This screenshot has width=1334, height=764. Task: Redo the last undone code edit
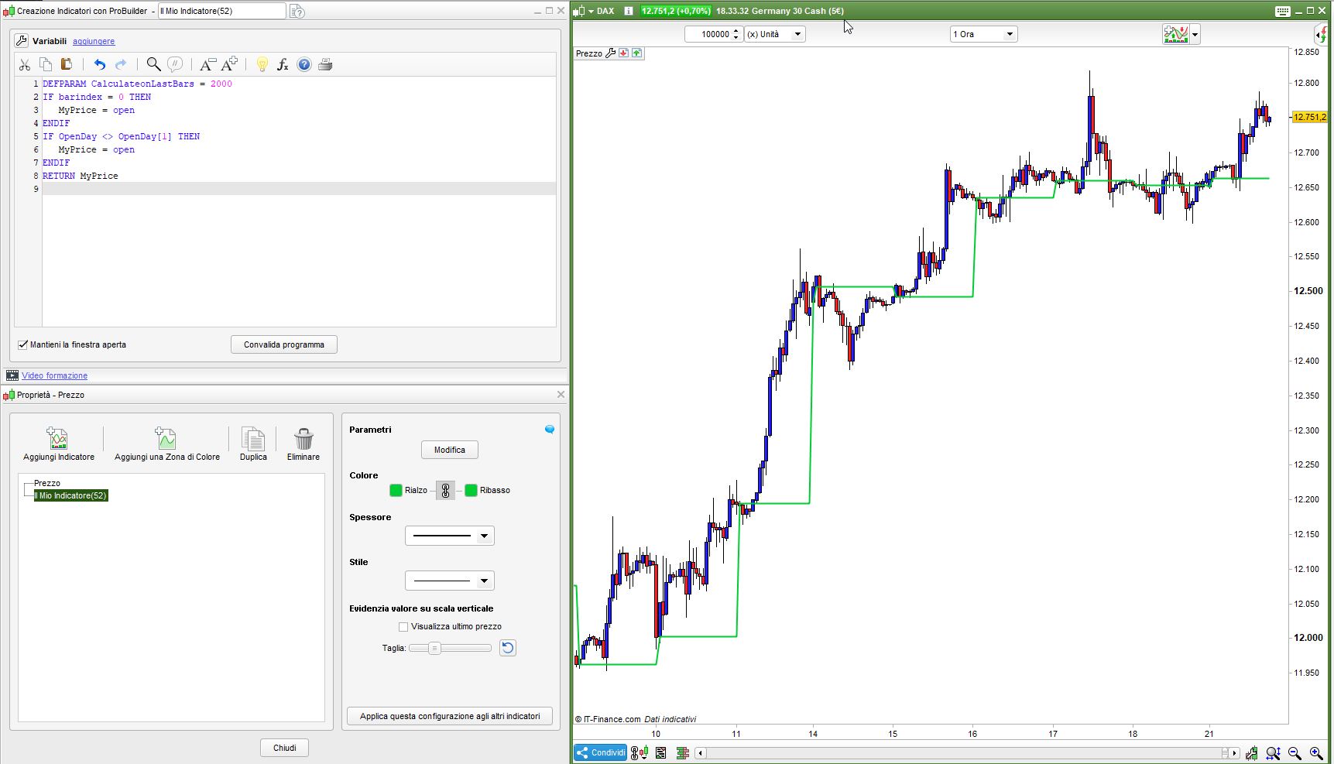tap(121, 65)
